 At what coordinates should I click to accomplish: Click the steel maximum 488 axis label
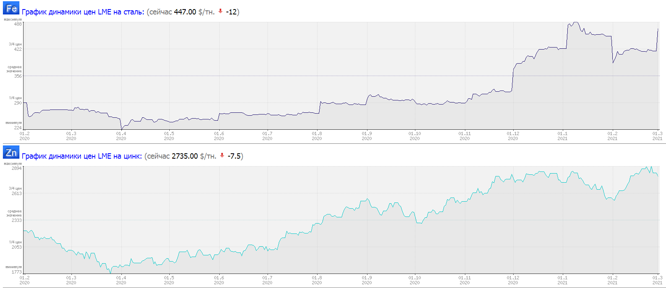click(x=18, y=24)
